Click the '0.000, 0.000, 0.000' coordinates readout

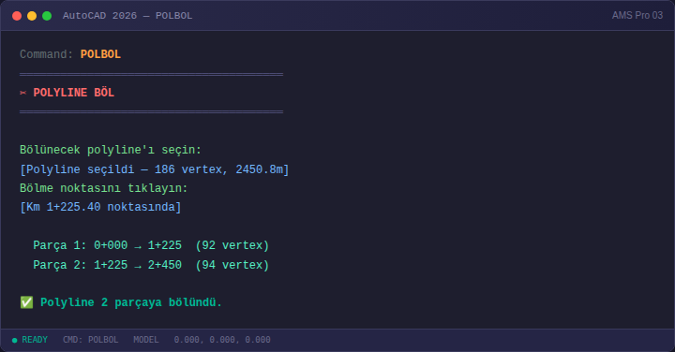point(222,340)
